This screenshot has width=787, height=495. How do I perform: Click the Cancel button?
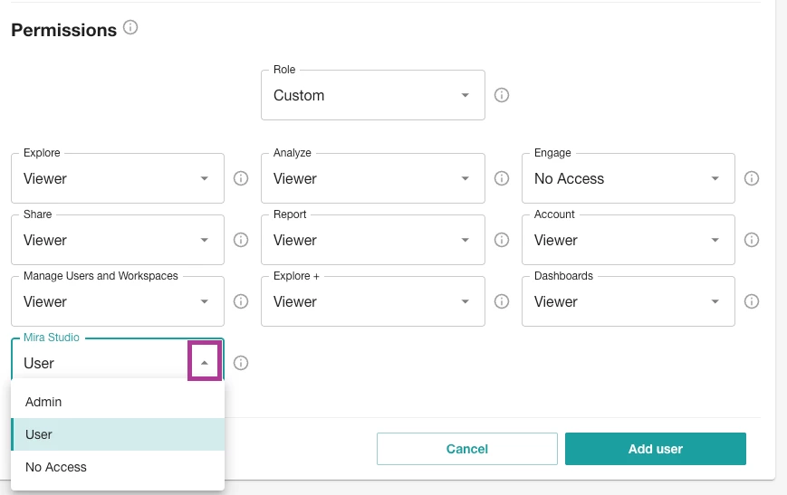[466, 449]
